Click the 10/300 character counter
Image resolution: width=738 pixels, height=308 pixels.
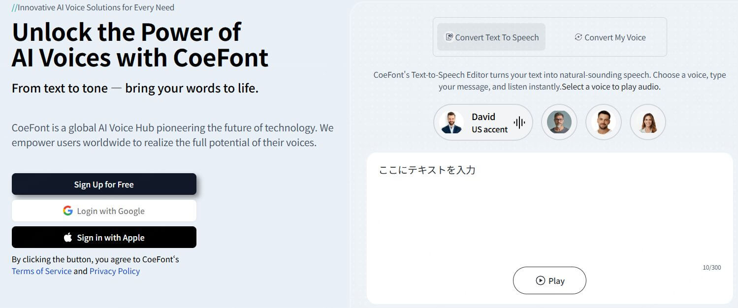click(711, 268)
